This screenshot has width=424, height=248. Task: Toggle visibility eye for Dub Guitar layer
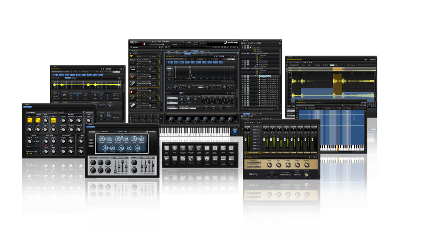(242, 69)
